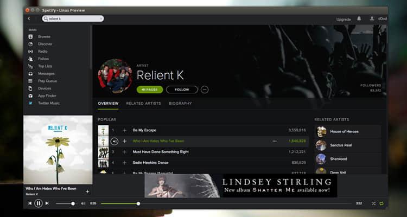Toggle shuffle mode
The height and width of the screenshot is (217, 407).
pyautogui.click(x=373, y=203)
